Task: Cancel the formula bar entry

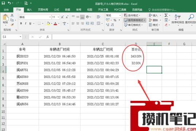Action: click(x=33, y=37)
